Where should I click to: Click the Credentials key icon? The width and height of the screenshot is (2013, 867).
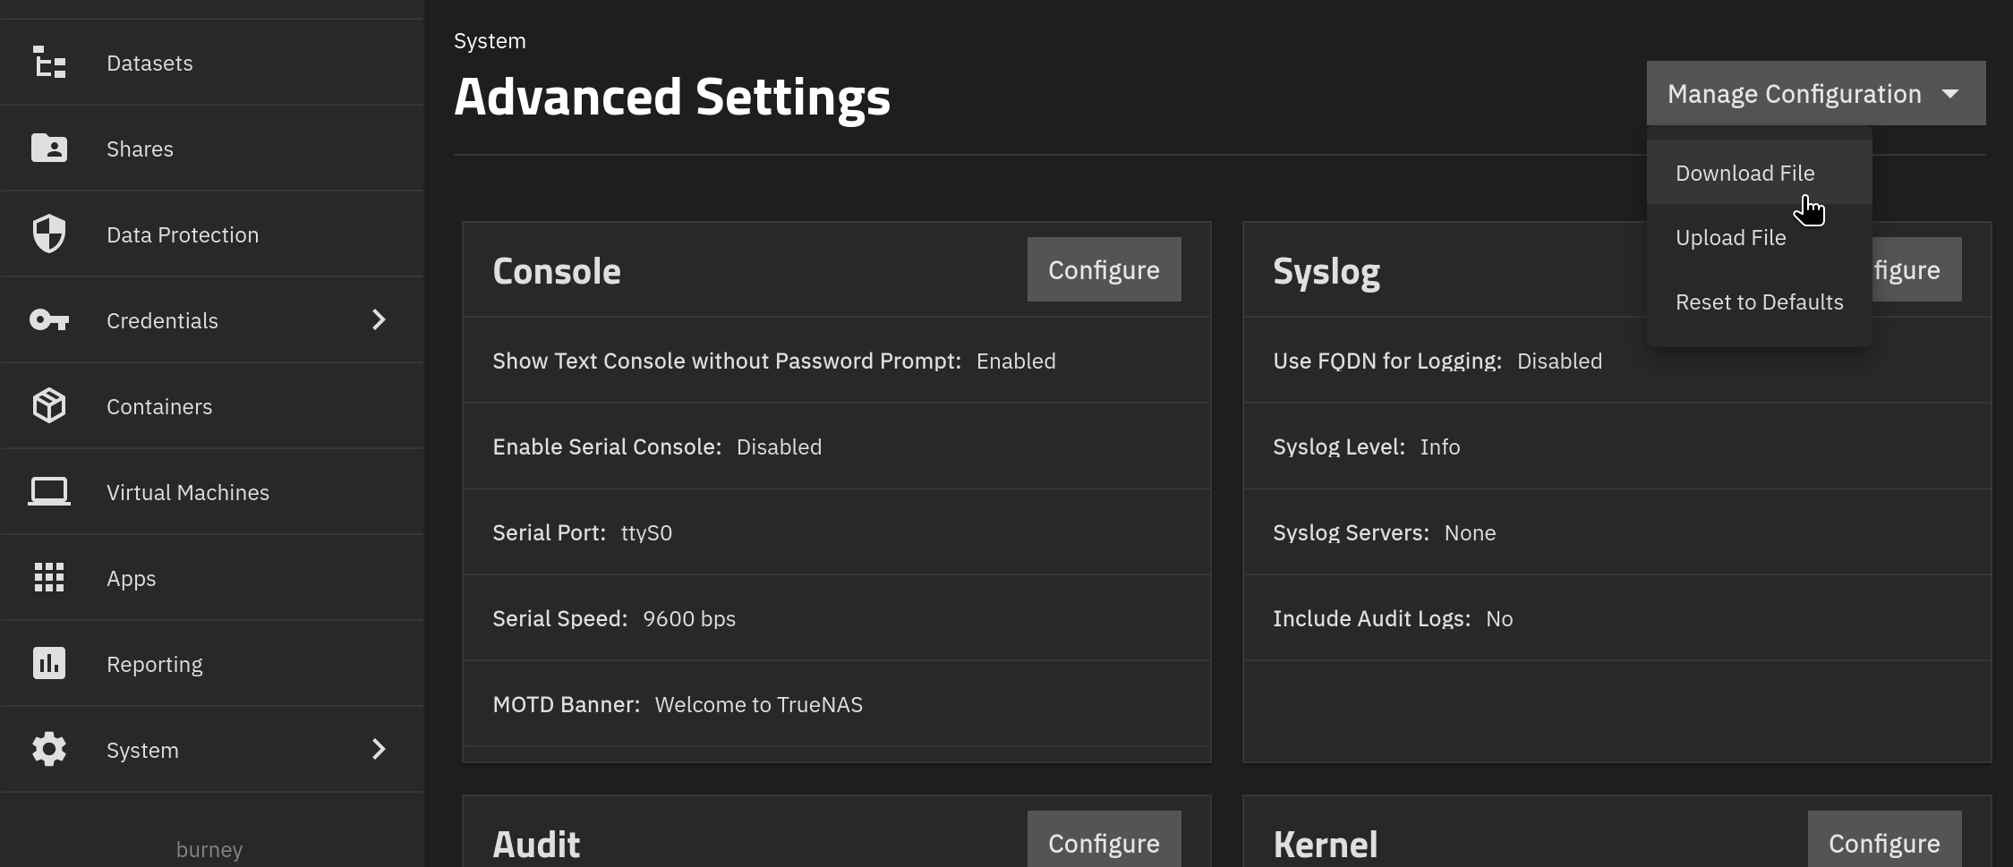[x=49, y=319]
